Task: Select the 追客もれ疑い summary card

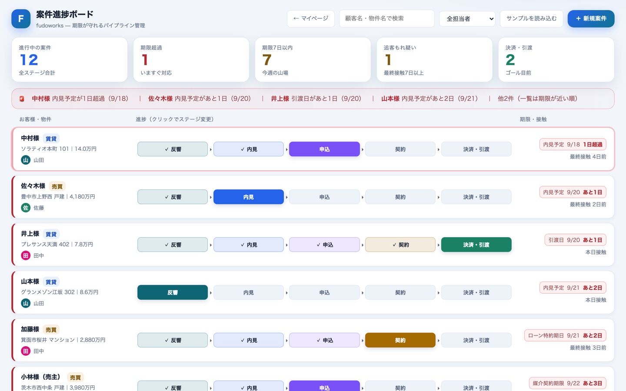Action: pyautogui.click(x=435, y=60)
